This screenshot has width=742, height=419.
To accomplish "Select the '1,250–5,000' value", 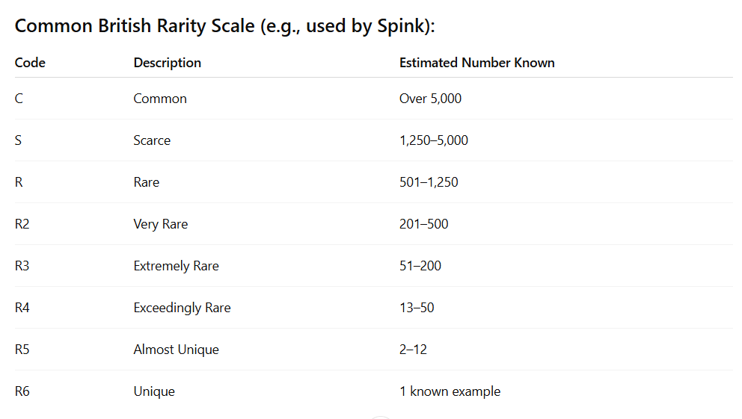I will tap(434, 140).
